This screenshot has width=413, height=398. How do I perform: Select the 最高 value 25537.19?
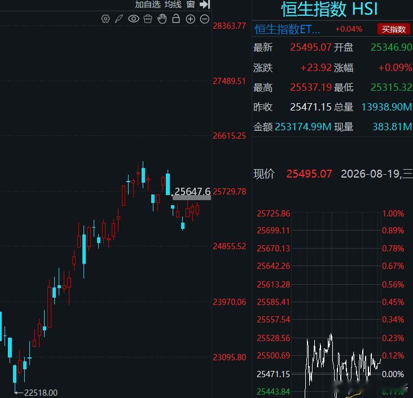click(311, 87)
